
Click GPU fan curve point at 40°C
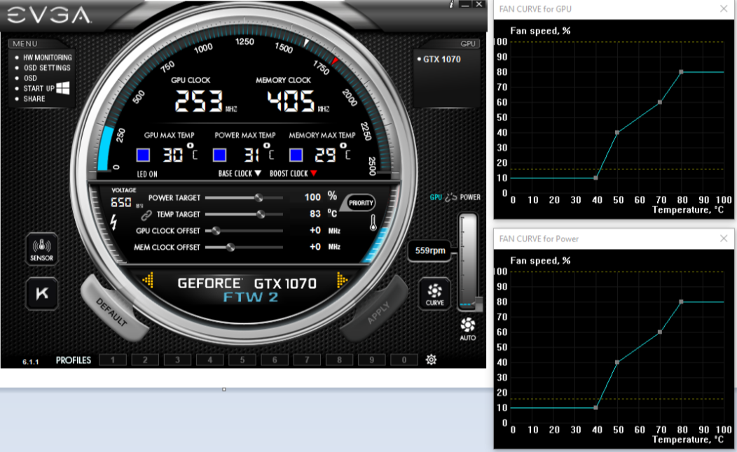click(x=595, y=178)
